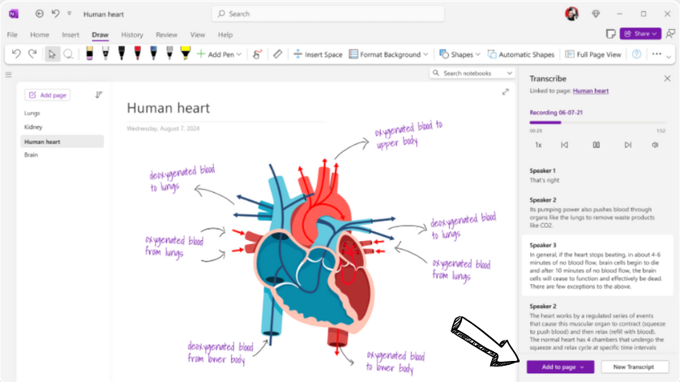Open the quick access toolbar dropdown arrow
The width and height of the screenshot is (680, 382).
point(70,14)
